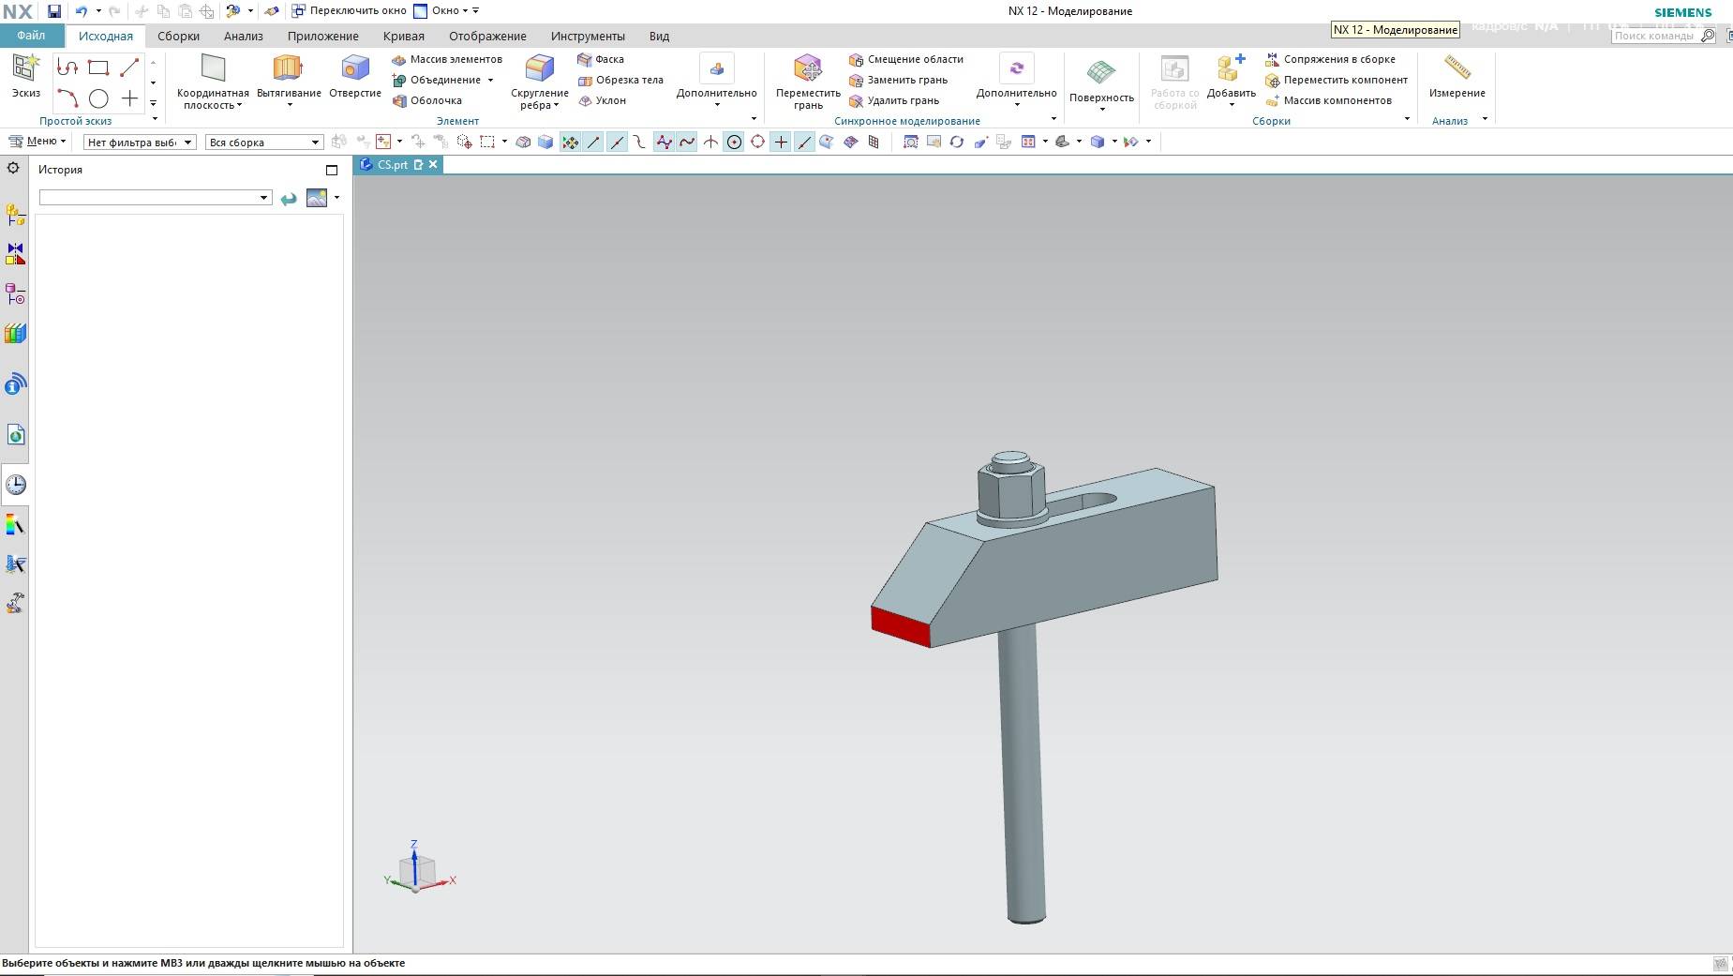Click Переместить компонент command
Viewport: 1733px width, 976px height.
(x=1337, y=80)
